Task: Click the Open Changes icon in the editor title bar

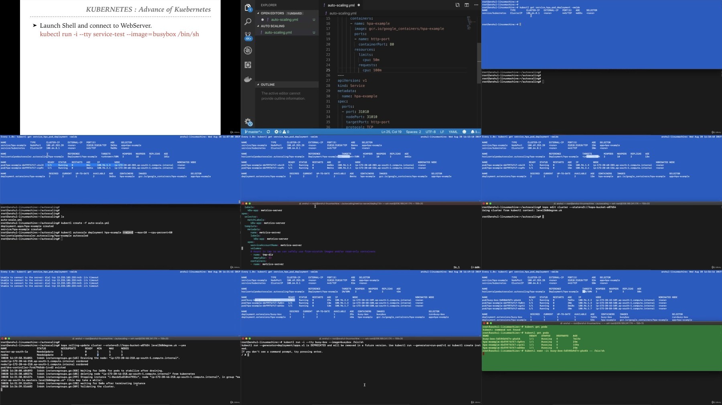Action: pos(457,5)
